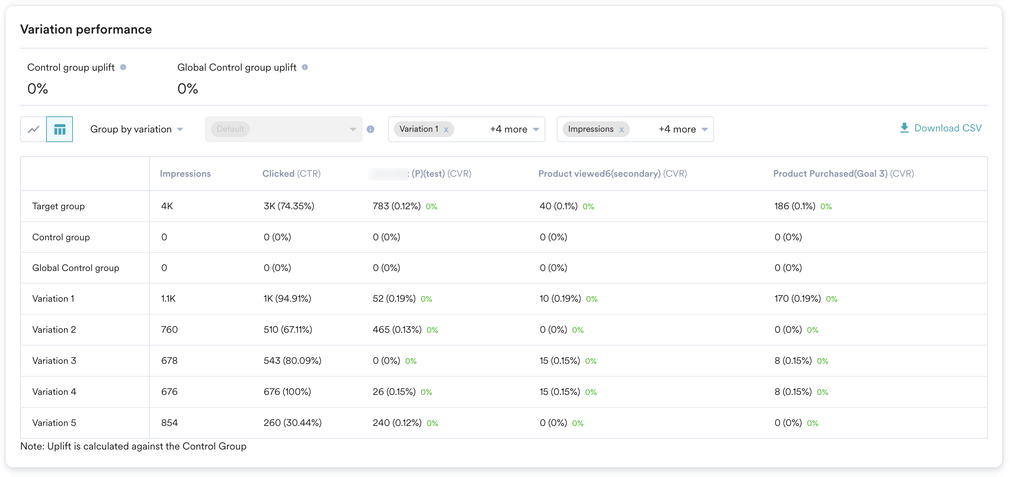Open the disabled Default dropdown
Image resolution: width=1010 pixels, height=477 pixels.
tap(283, 129)
